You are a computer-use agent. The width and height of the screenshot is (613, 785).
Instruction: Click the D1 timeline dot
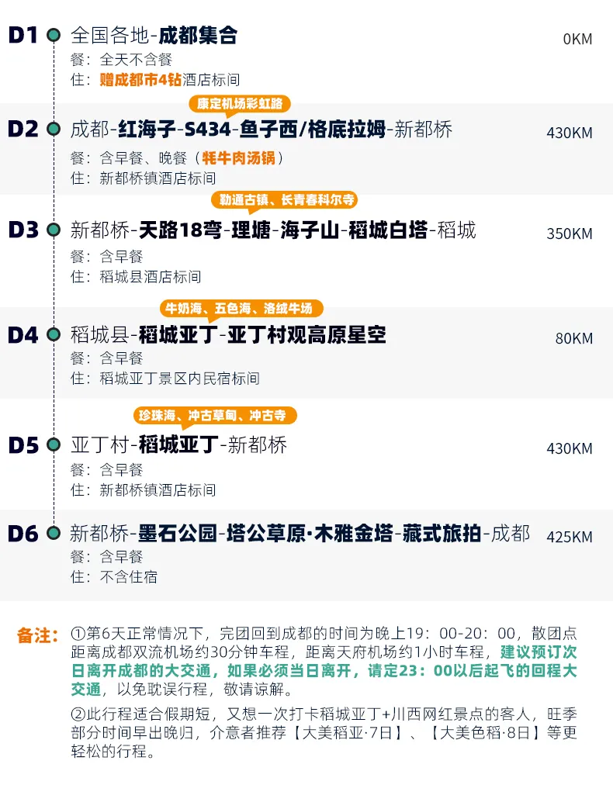(54, 35)
